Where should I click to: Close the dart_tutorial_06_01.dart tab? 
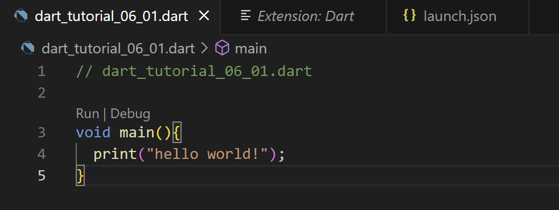click(204, 16)
